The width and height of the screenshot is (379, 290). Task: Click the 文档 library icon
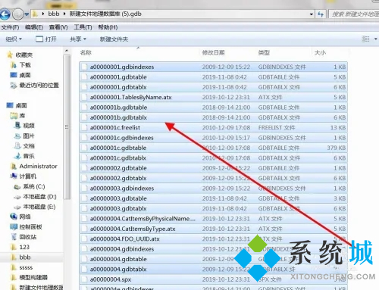click(17, 146)
